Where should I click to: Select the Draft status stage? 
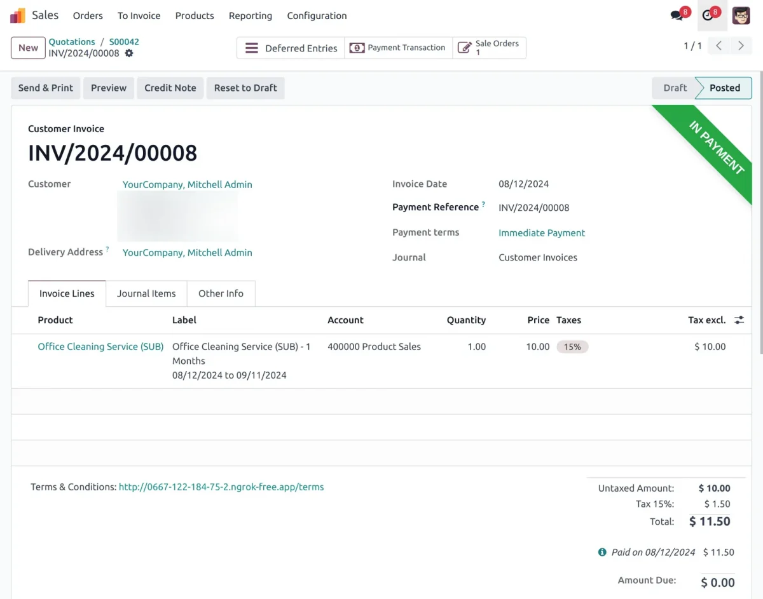click(675, 88)
